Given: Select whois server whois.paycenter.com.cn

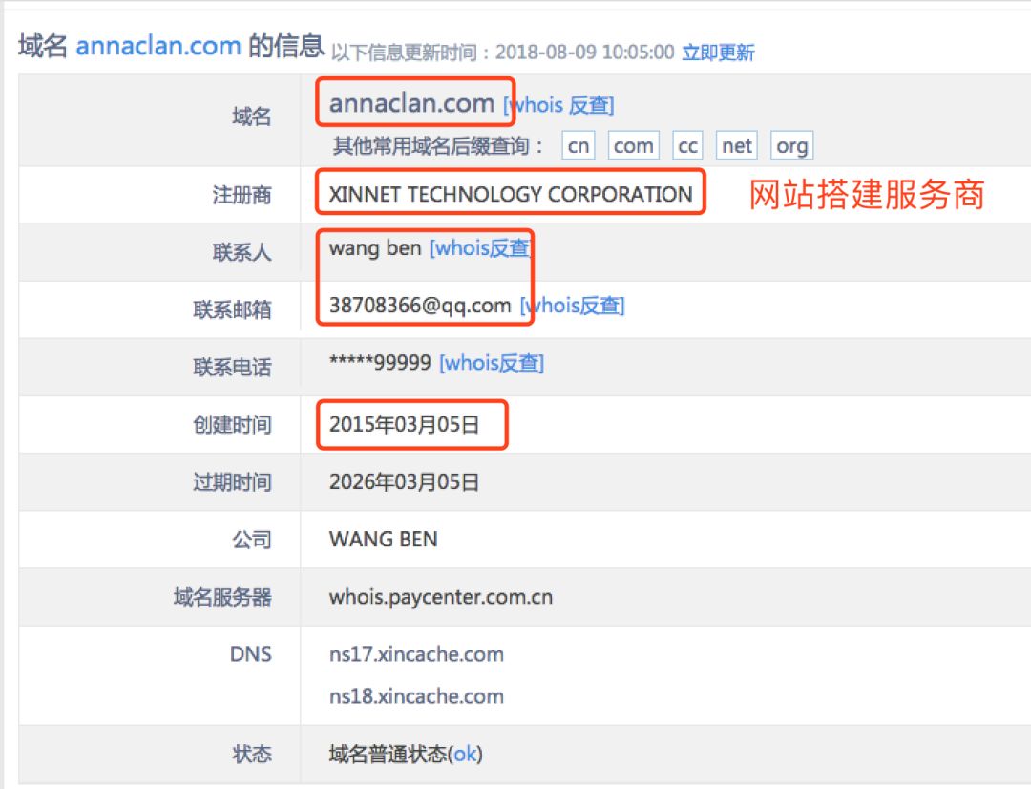Looking at the screenshot, I should pos(439,596).
